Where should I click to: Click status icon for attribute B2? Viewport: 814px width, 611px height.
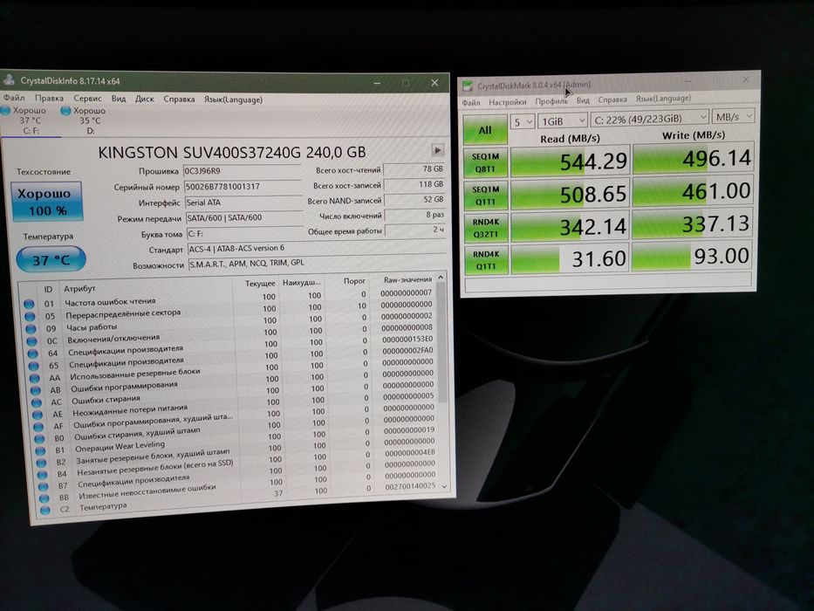[42, 463]
